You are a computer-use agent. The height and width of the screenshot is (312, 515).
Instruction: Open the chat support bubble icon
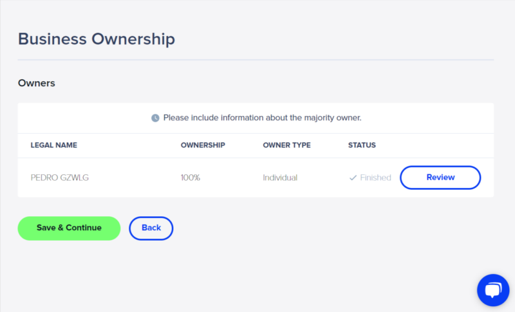click(x=493, y=290)
